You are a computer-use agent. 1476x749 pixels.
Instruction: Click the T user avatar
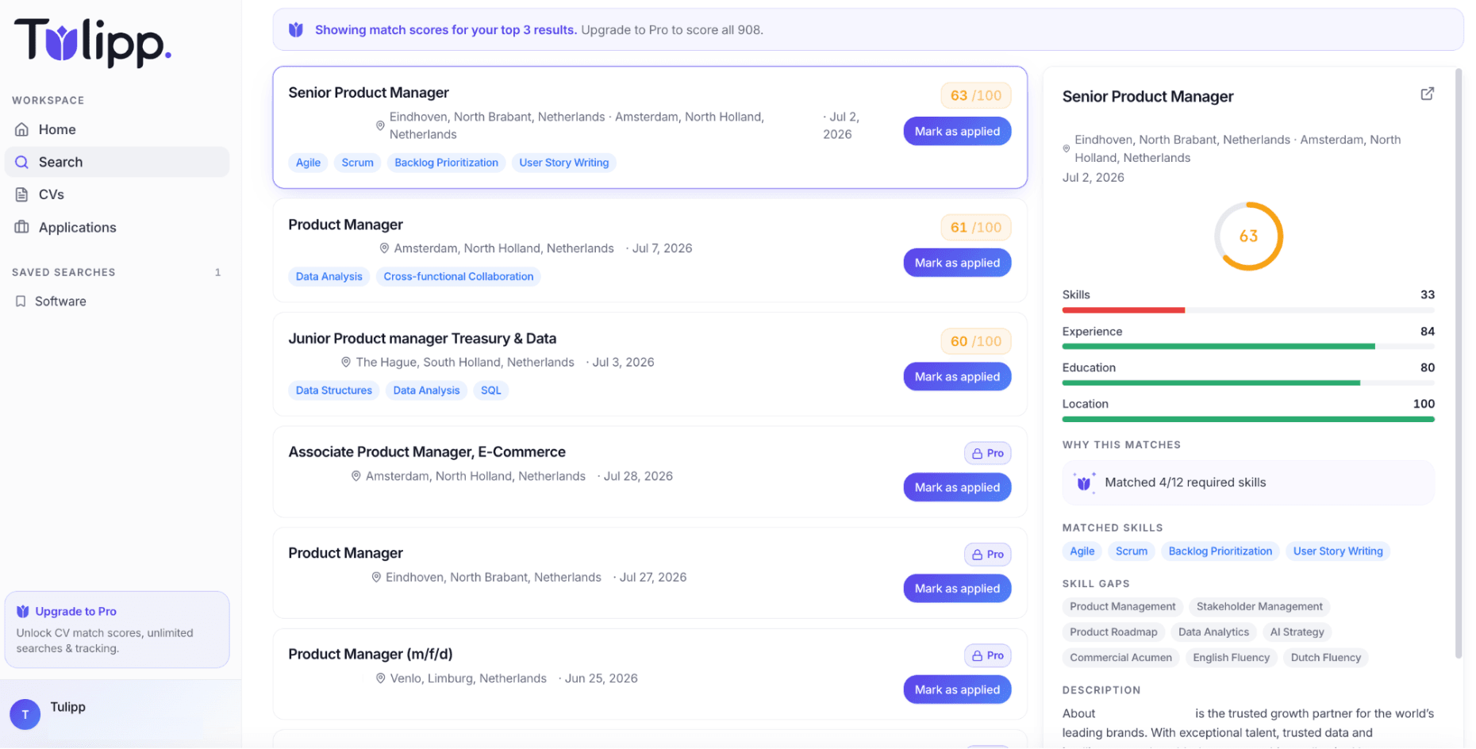point(25,714)
